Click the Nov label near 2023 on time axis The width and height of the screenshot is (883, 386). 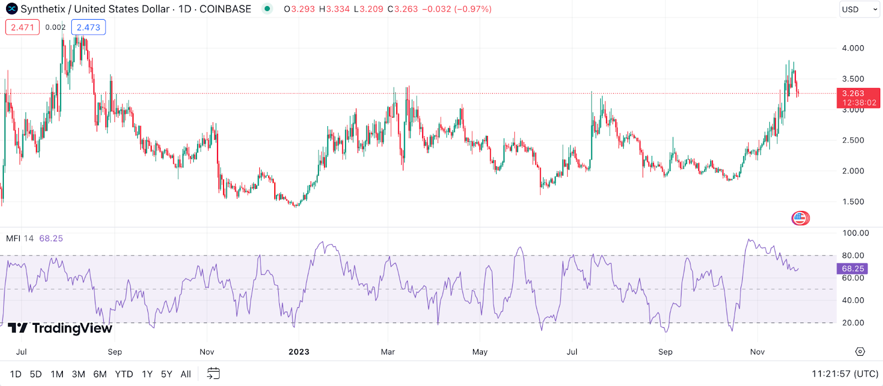pyautogui.click(x=207, y=352)
